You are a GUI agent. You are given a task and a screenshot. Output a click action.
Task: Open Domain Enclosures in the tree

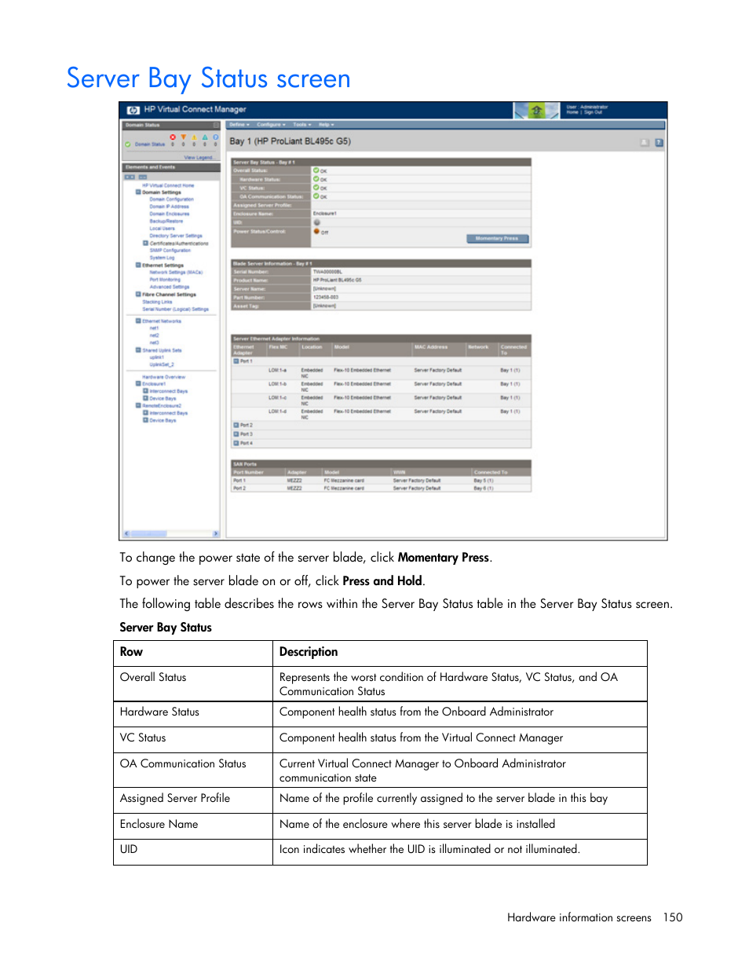pos(170,214)
